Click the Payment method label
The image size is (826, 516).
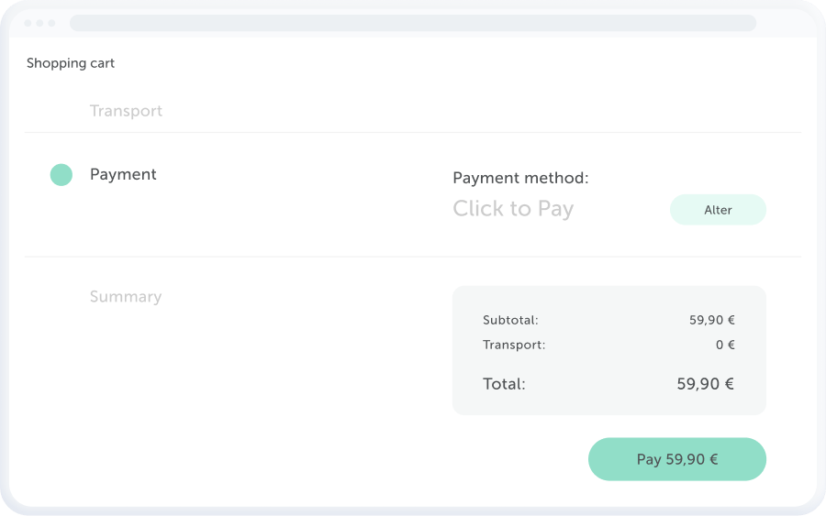[x=520, y=178]
